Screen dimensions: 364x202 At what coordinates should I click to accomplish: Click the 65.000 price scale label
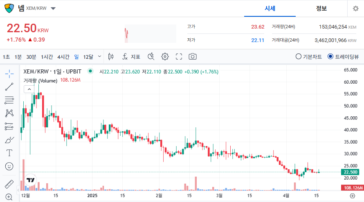click(351, 70)
